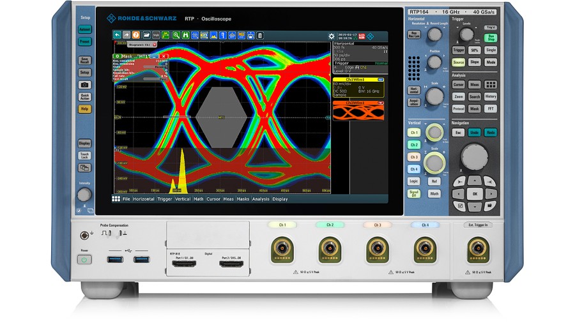This screenshot has height=323, width=575.
Task: Click the histogram icon in the toolbar
Action: [x=213, y=35]
